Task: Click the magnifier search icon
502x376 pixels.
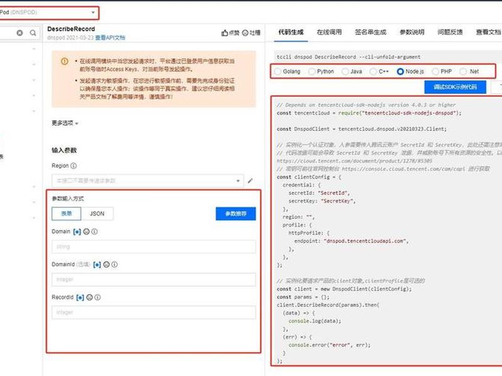Action: 33,33
